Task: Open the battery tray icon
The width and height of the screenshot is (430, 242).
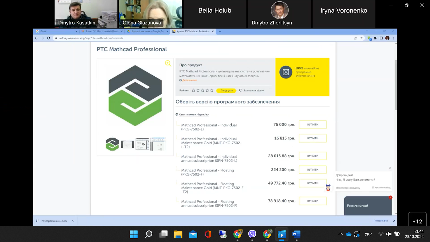Action: [397, 234]
